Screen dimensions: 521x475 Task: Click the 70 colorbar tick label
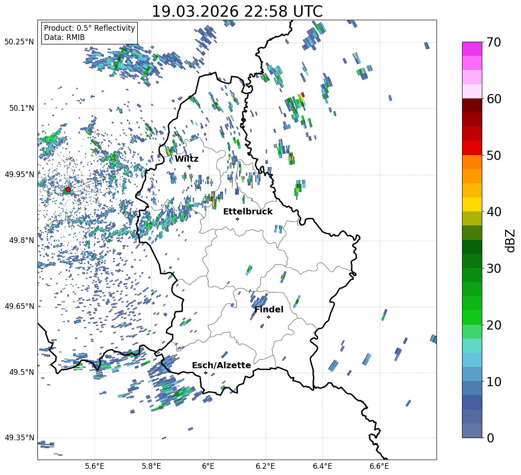494,42
